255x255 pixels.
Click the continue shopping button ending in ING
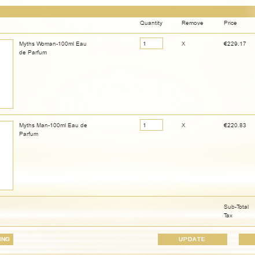pos(6,239)
